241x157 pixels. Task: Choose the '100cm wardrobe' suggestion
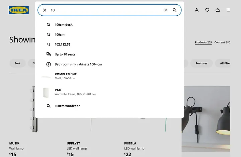(x=67, y=106)
